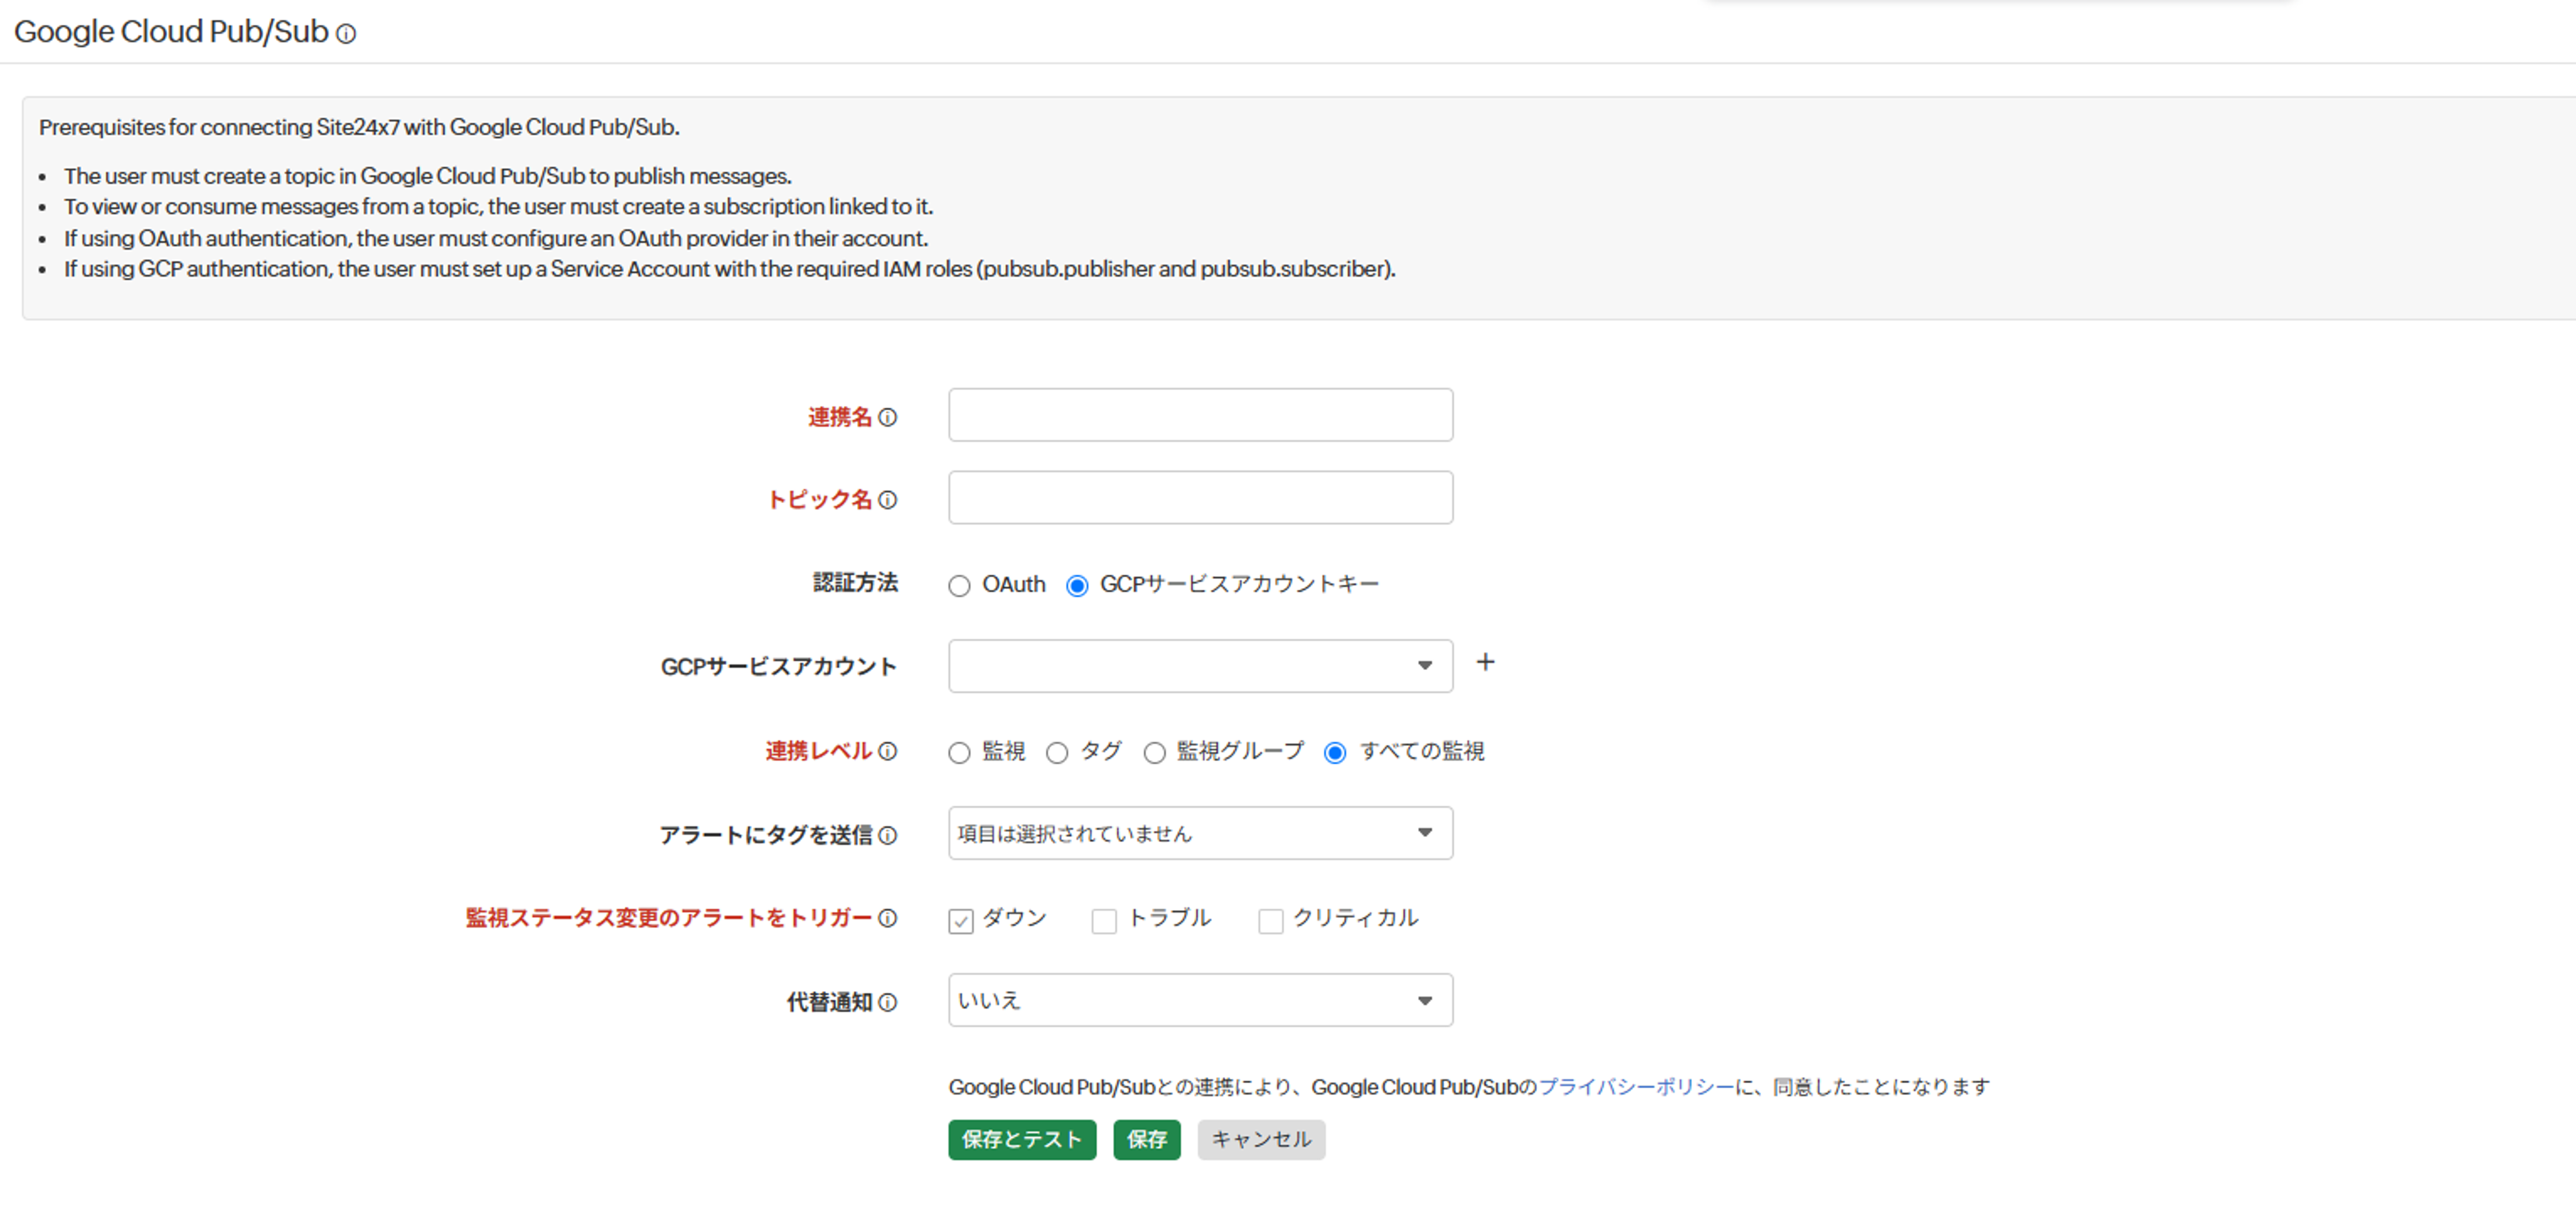
Task: Click info icon next to 連携名 label
Action: [887, 417]
